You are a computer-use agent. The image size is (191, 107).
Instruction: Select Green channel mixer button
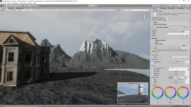[x=178, y=77]
